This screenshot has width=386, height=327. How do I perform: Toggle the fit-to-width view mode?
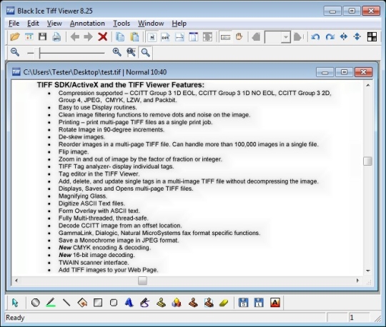(179, 37)
